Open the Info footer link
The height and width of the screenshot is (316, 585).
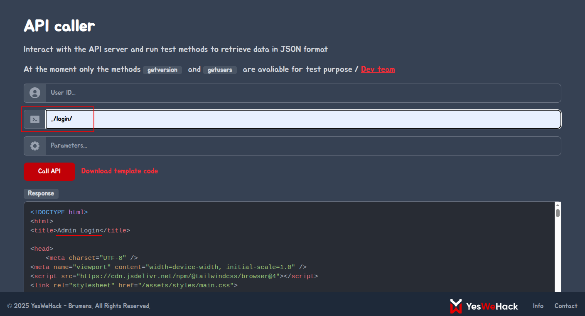(x=538, y=306)
